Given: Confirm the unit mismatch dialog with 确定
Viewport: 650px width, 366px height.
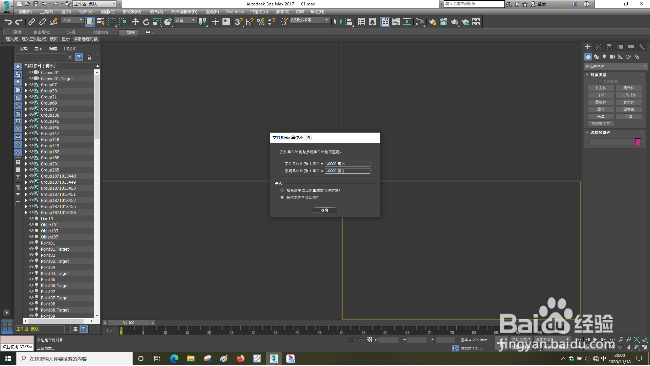Looking at the screenshot, I should [x=325, y=210].
